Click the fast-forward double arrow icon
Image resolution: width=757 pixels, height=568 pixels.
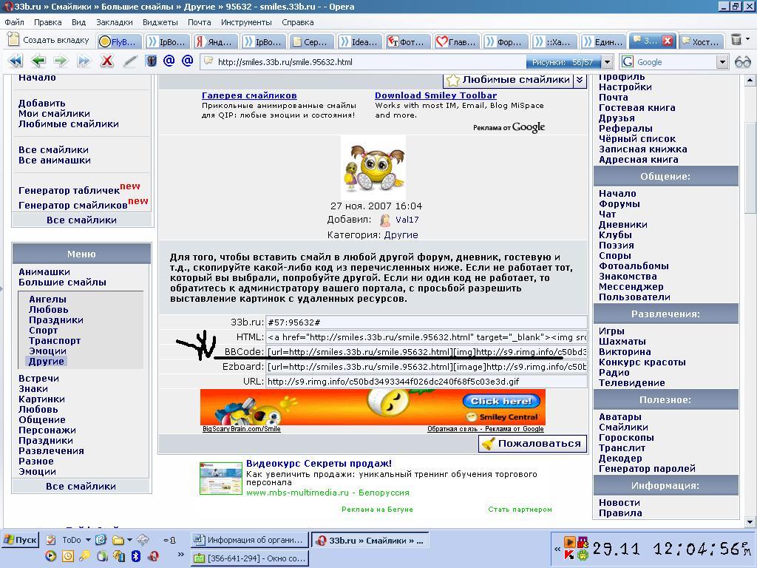click(82, 61)
